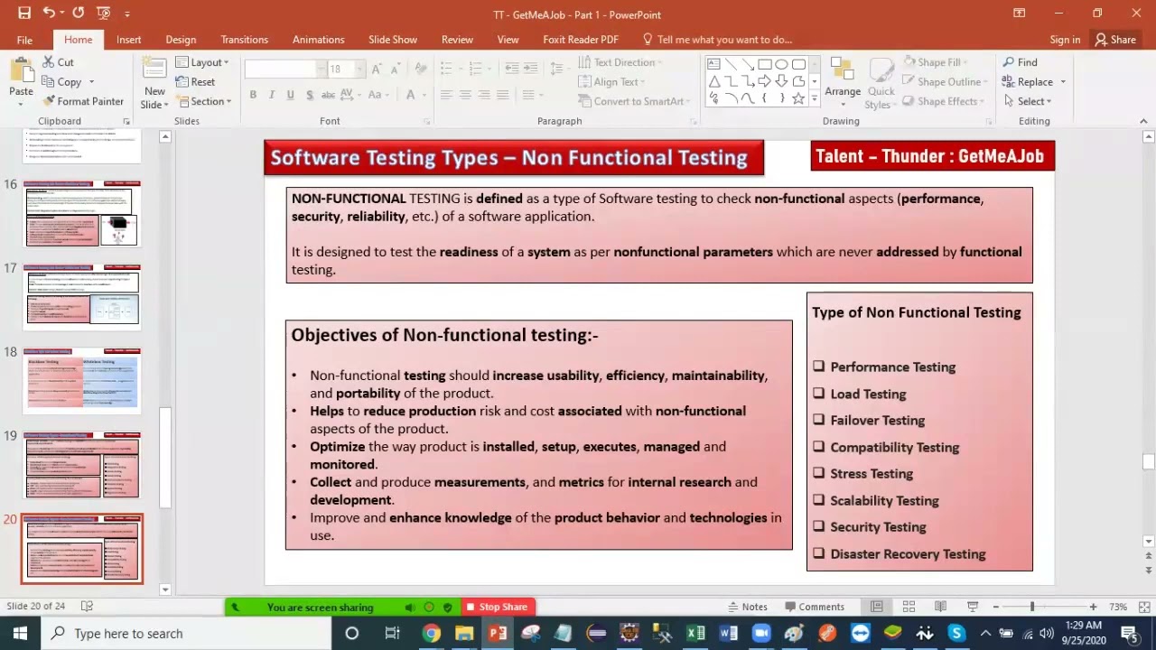The width and height of the screenshot is (1156, 650).
Task: Open Text Direction dropdown
Action: [x=620, y=62]
